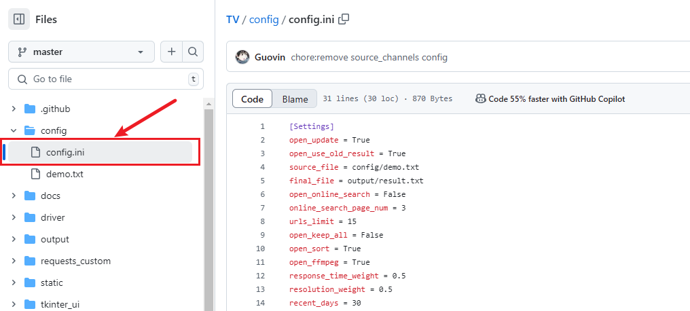Select the tkinter_ui folder icon
Screen dimensions: 690x311
[x=29, y=304]
